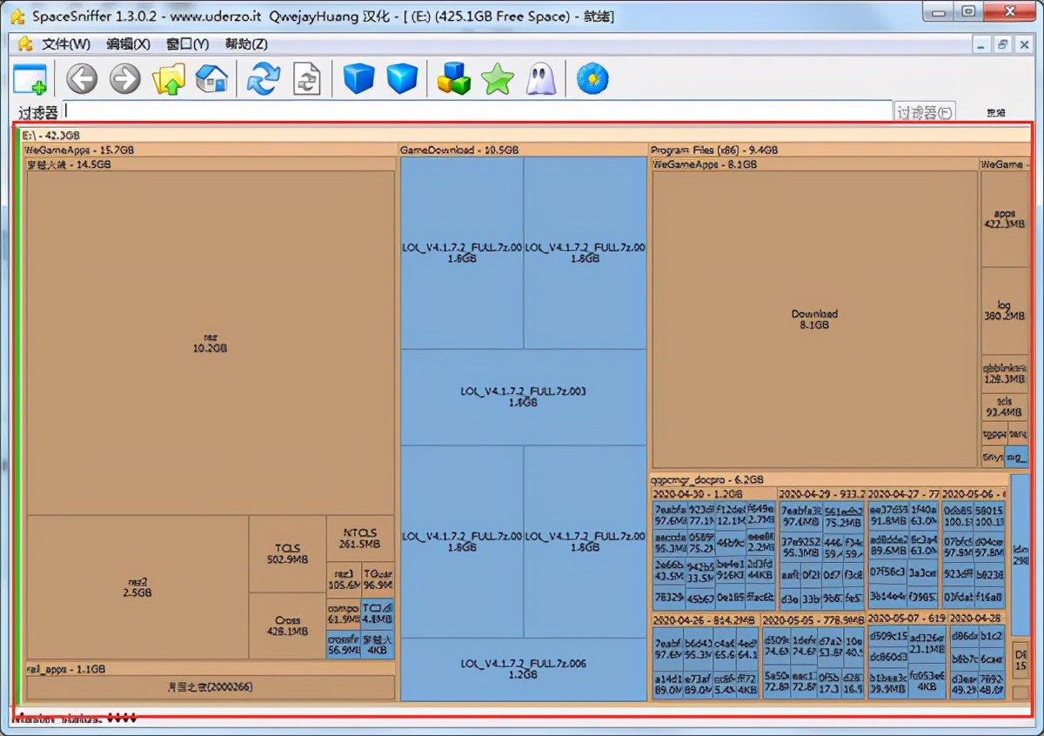The image size is (1044, 736).
Task: Select the TCLS 502.9MB block
Action: click(287, 554)
